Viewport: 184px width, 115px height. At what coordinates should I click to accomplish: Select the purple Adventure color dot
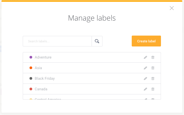[31, 57]
